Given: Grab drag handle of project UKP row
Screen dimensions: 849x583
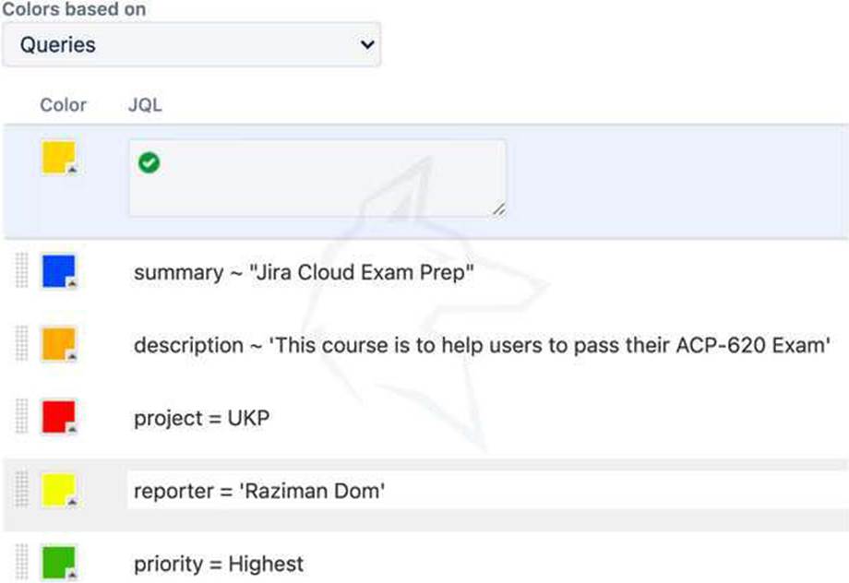Looking at the screenshot, I should coord(23,417).
